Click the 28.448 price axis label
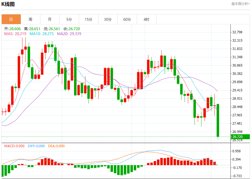The width and height of the screenshot is (252, 179). pyautogui.click(x=237, y=107)
